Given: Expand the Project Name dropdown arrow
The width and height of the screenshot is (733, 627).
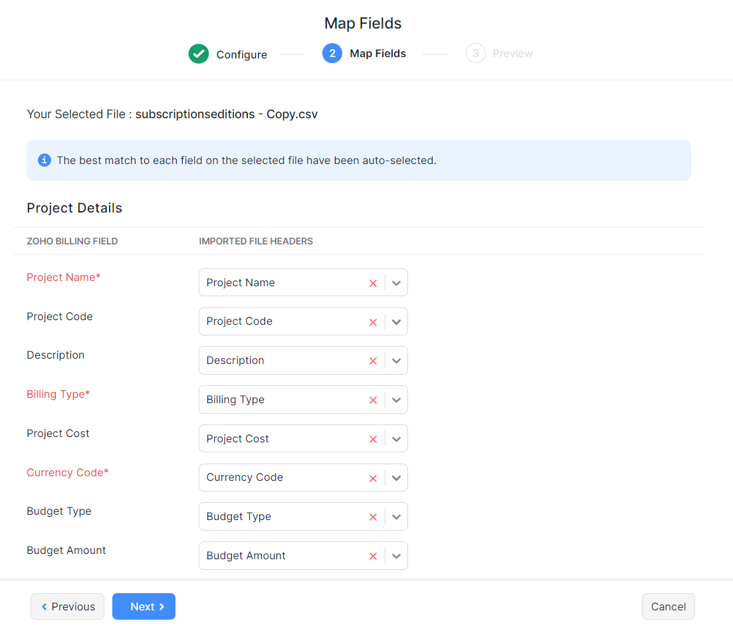Looking at the screenshot, I should tap(397, 283).
